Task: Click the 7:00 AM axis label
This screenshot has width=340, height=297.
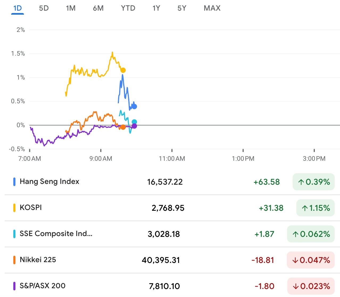Action: (30, 159)
